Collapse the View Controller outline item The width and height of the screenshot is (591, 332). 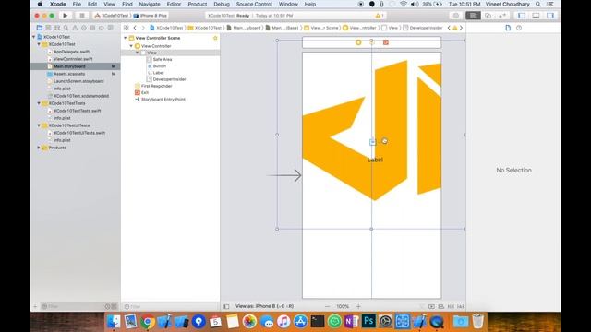tap(131, 46)
